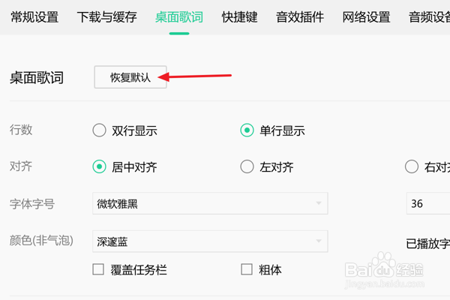Open the 深邃蓝 color dropdown
The image size is (450, 300).
(210, 241)
